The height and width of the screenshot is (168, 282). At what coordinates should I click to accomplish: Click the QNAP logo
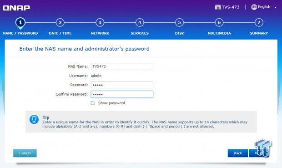[16, 8]
